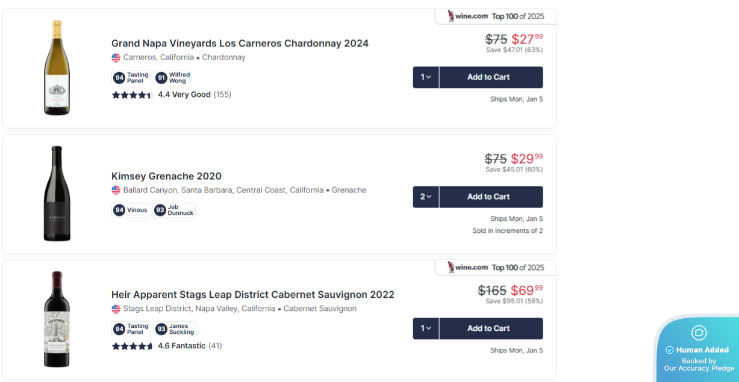
Task: Click the 4.6 Fantastic star rating
Action: click(166, 346)
